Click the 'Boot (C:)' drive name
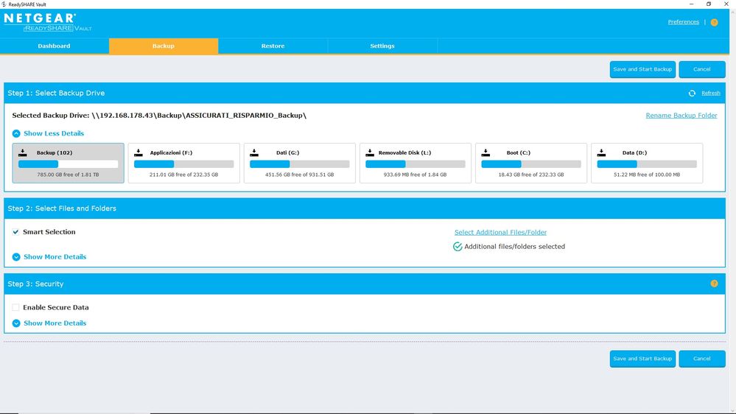736x414 pixels. 518,152
